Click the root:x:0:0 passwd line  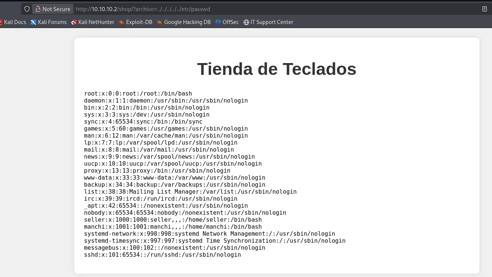[138, 94]
